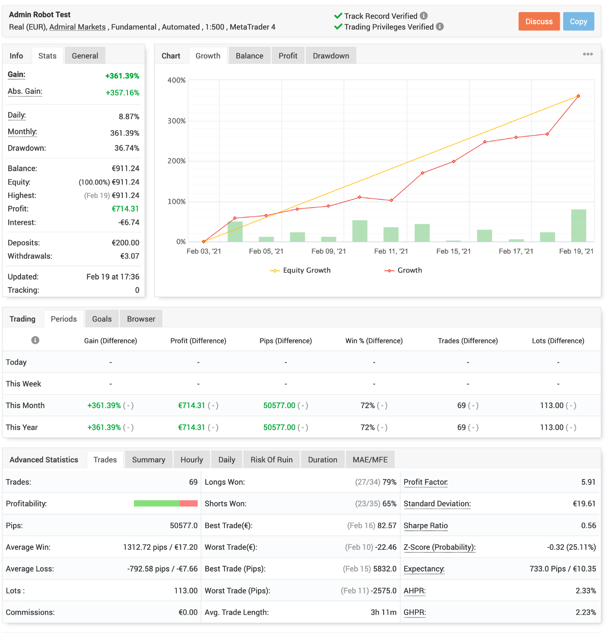
Task: Click the This Year row label
Action: coord(22,427)
